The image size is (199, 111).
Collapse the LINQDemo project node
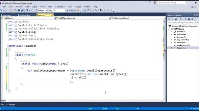[x=169, y=29]
